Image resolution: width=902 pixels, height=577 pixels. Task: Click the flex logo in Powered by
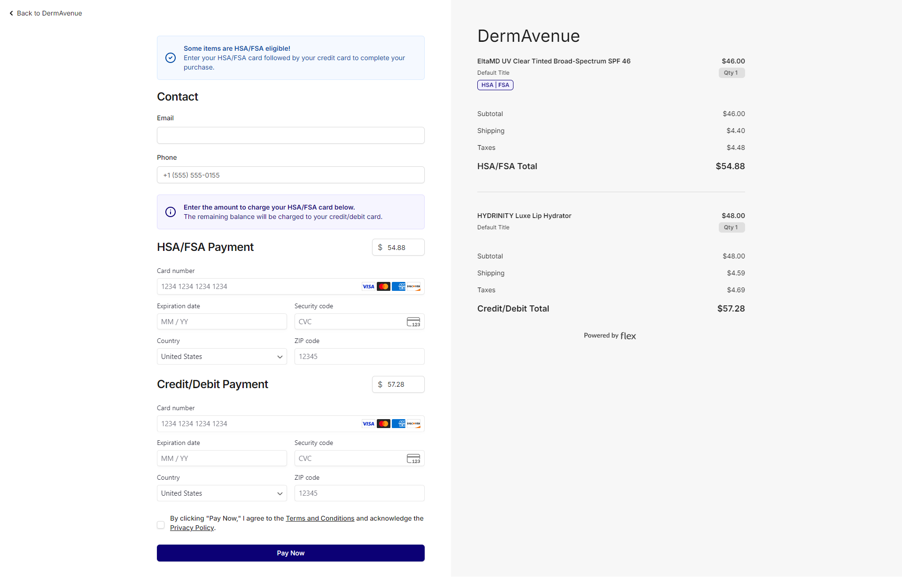628,336
